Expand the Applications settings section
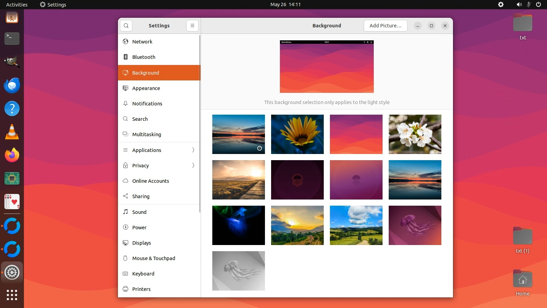Screen dimensions: 547x308 159,150
